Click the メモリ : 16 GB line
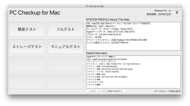Image resolution: width=190 pixels, height=106 pixels. [94, 37]
